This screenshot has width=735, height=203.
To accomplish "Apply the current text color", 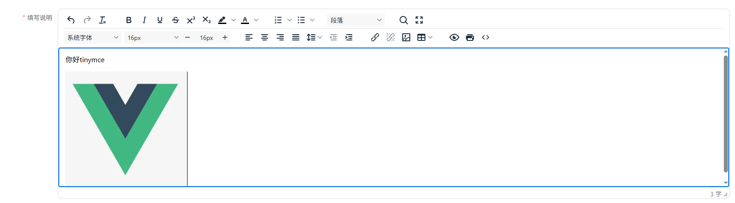I will point(245,20).
